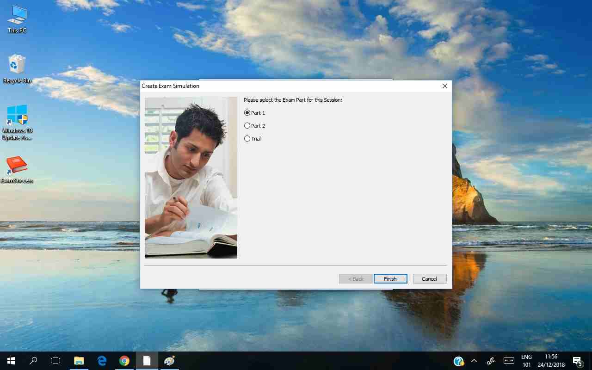Select the Trial exam option

click(x=247, y=139)
